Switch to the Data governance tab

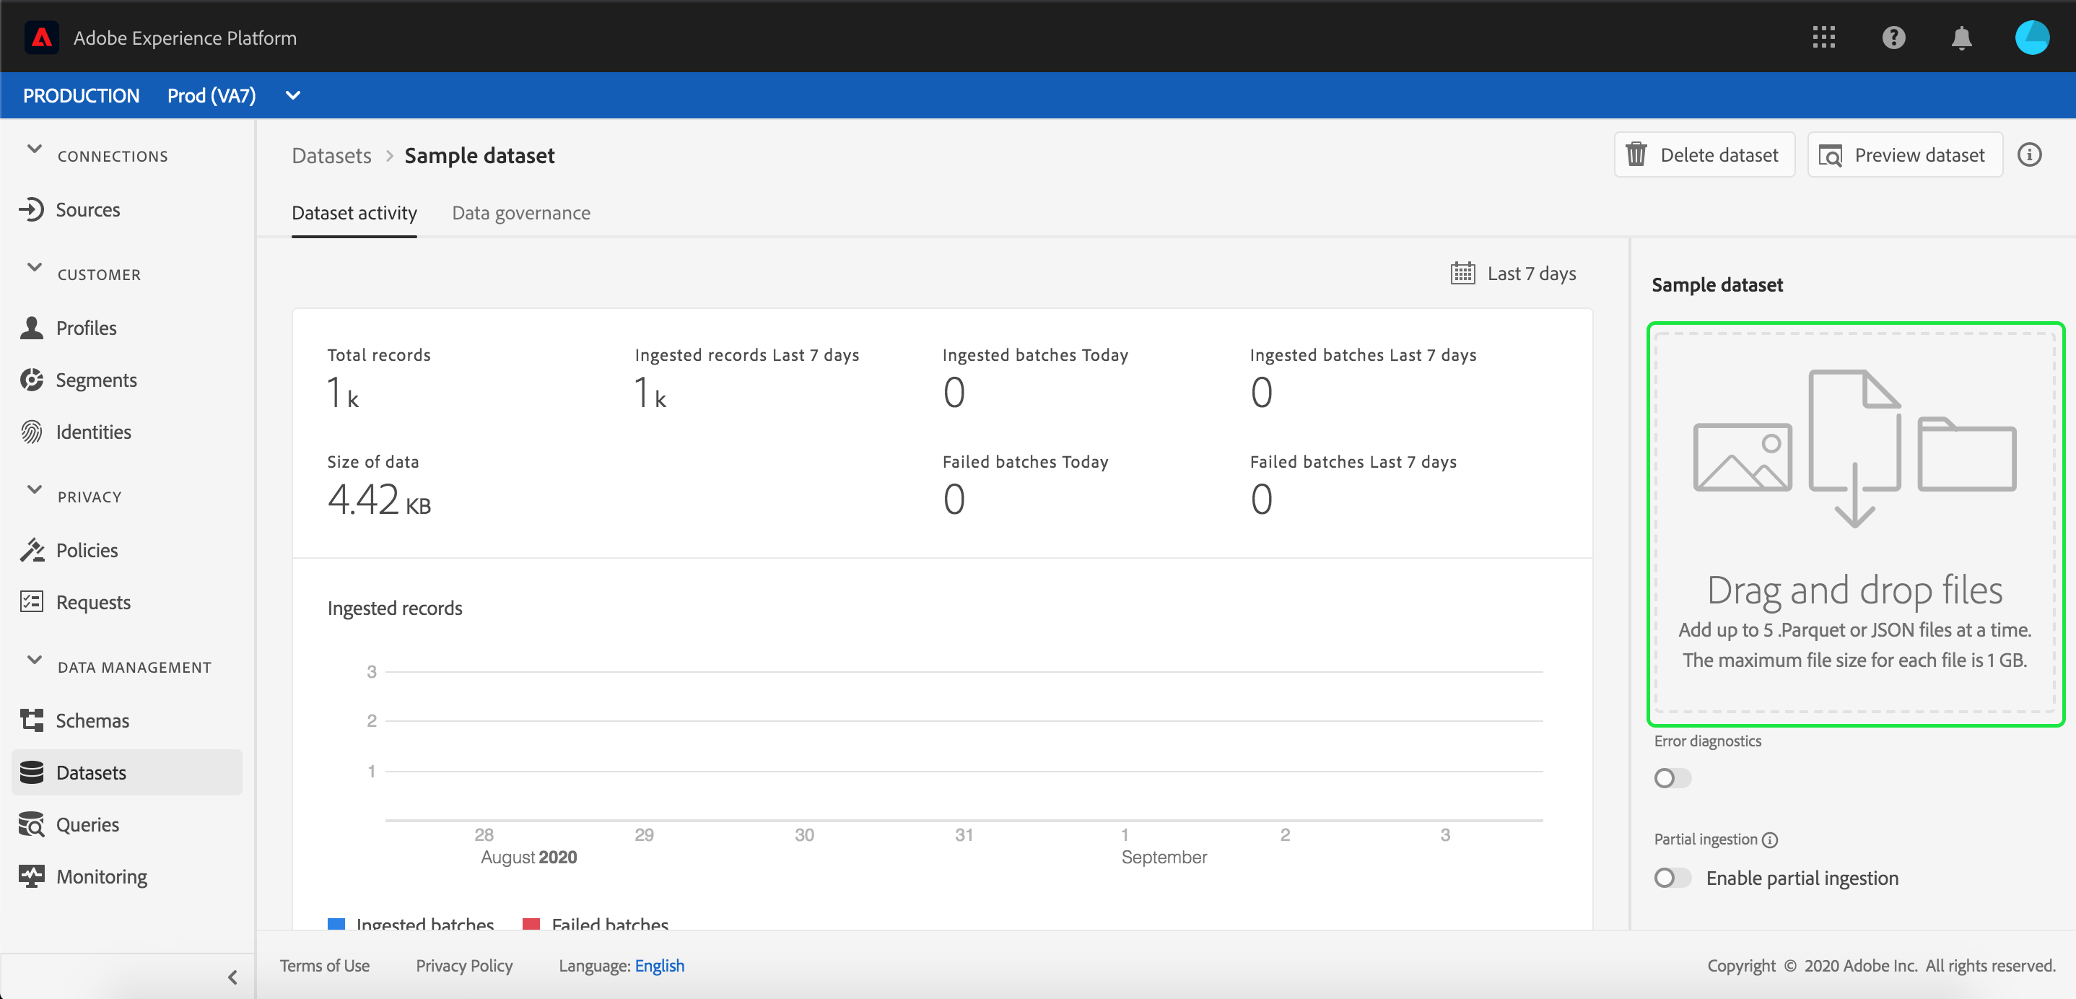coord(520,213)
